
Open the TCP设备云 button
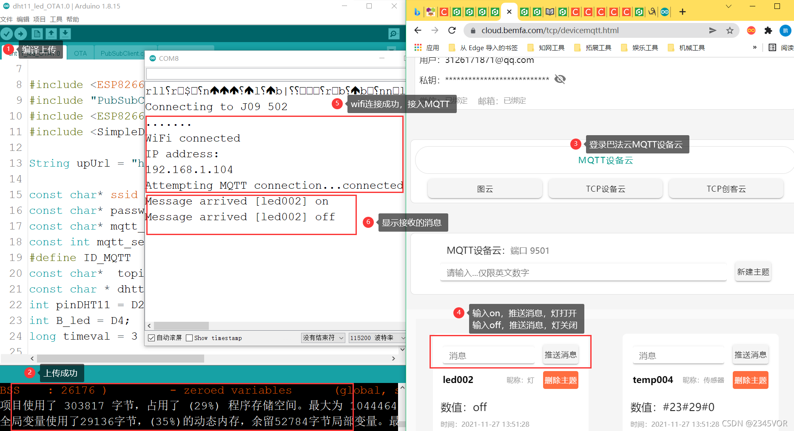click(605, 189)
